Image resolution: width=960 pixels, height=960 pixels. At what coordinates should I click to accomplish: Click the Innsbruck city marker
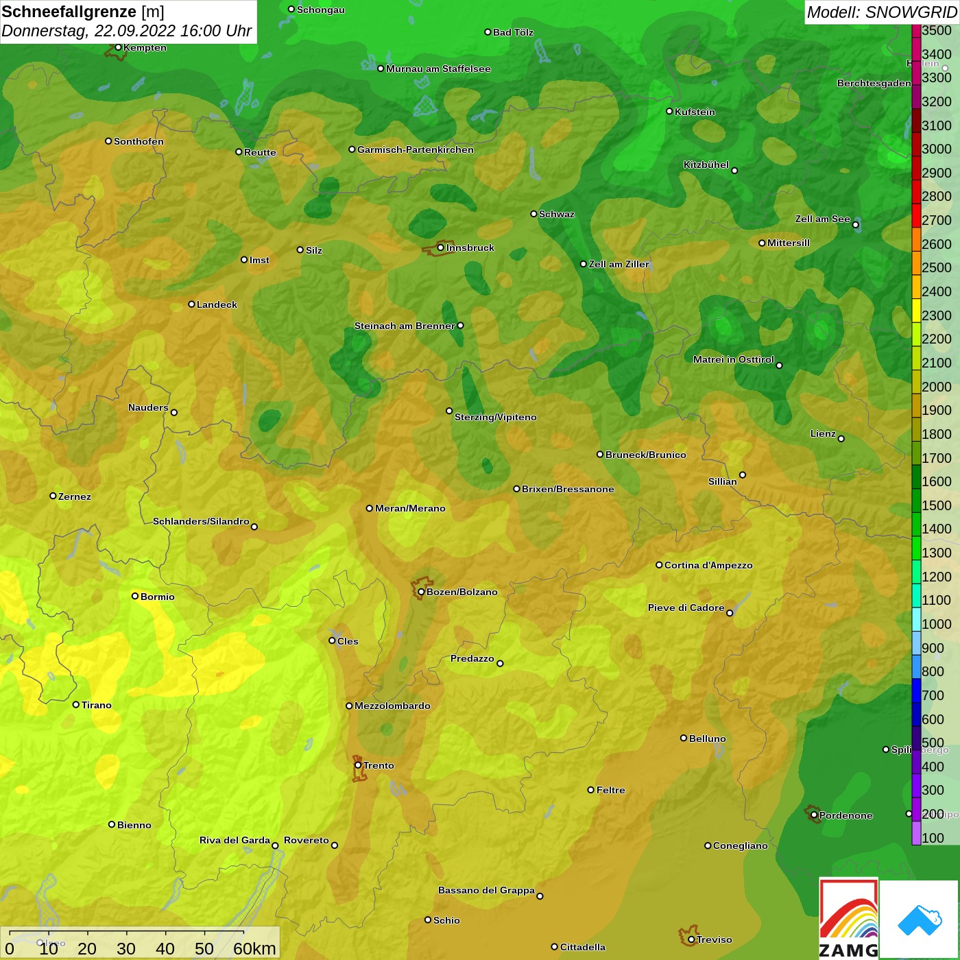(x=440, y=248)
